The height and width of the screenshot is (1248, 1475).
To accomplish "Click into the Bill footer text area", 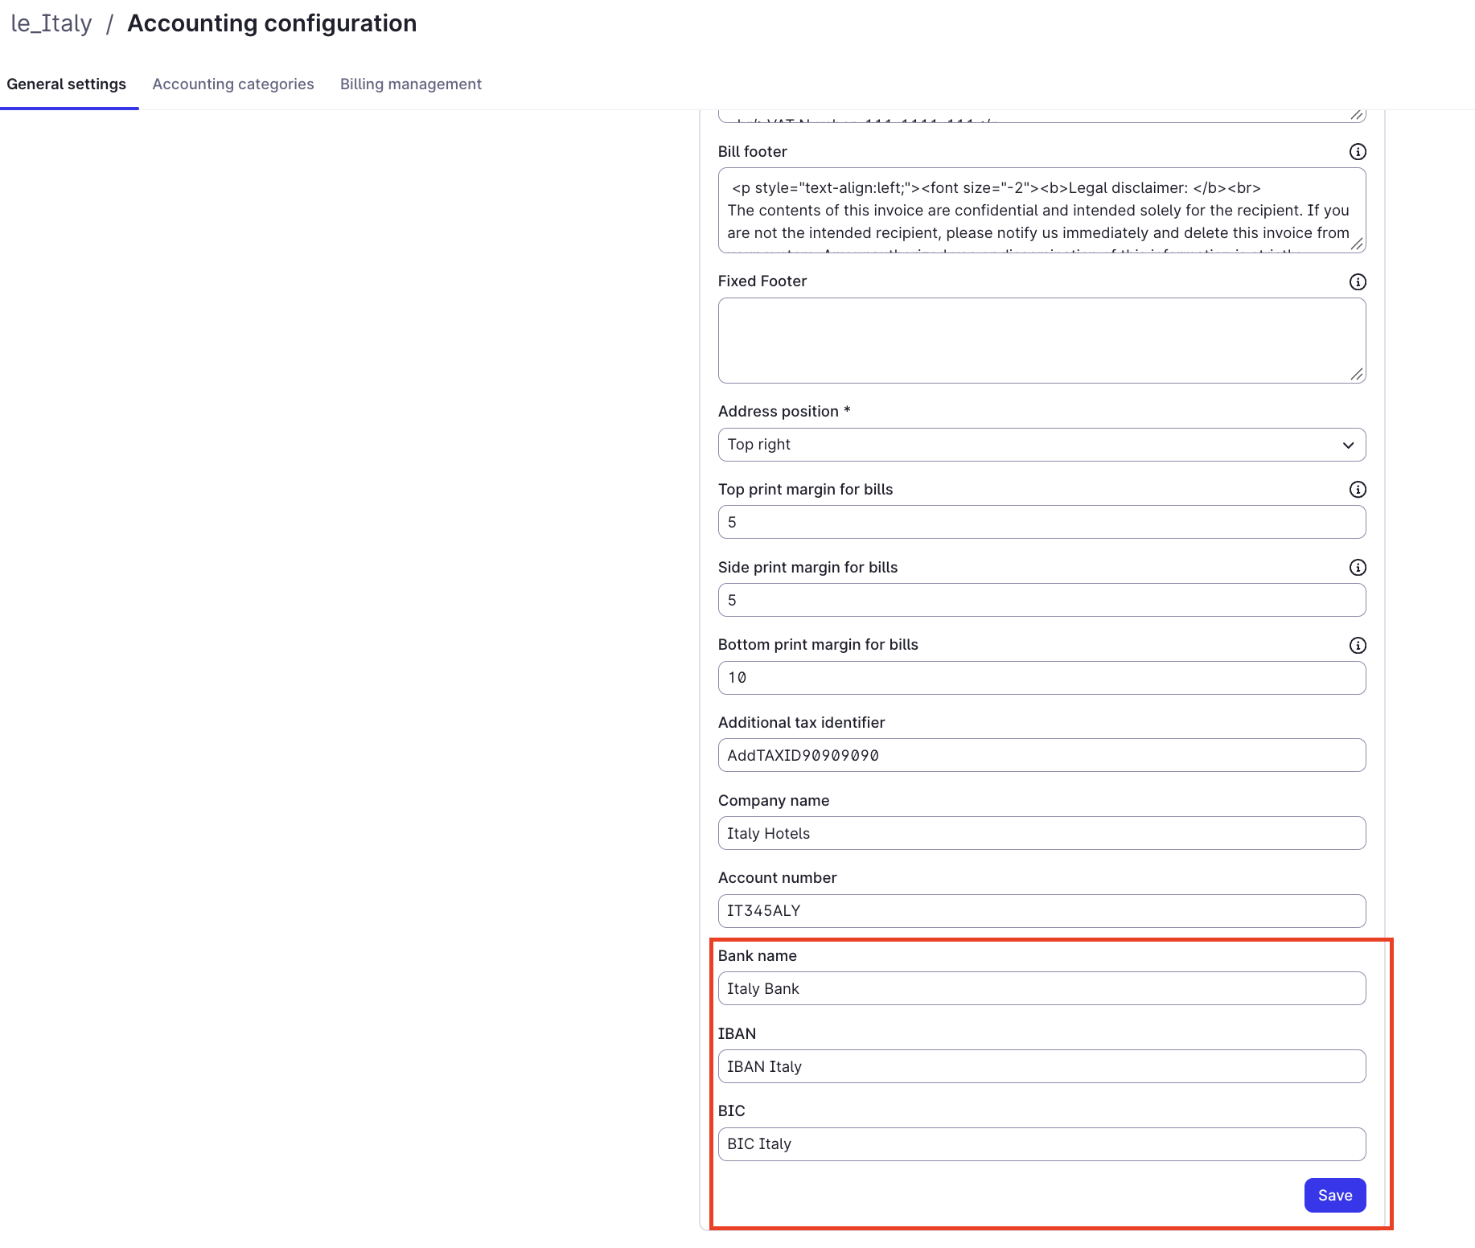I will pyautogui.click(x=1042, y=211).
